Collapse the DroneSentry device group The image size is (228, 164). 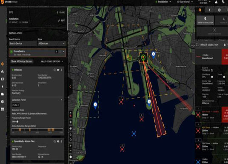pos(63,52)
